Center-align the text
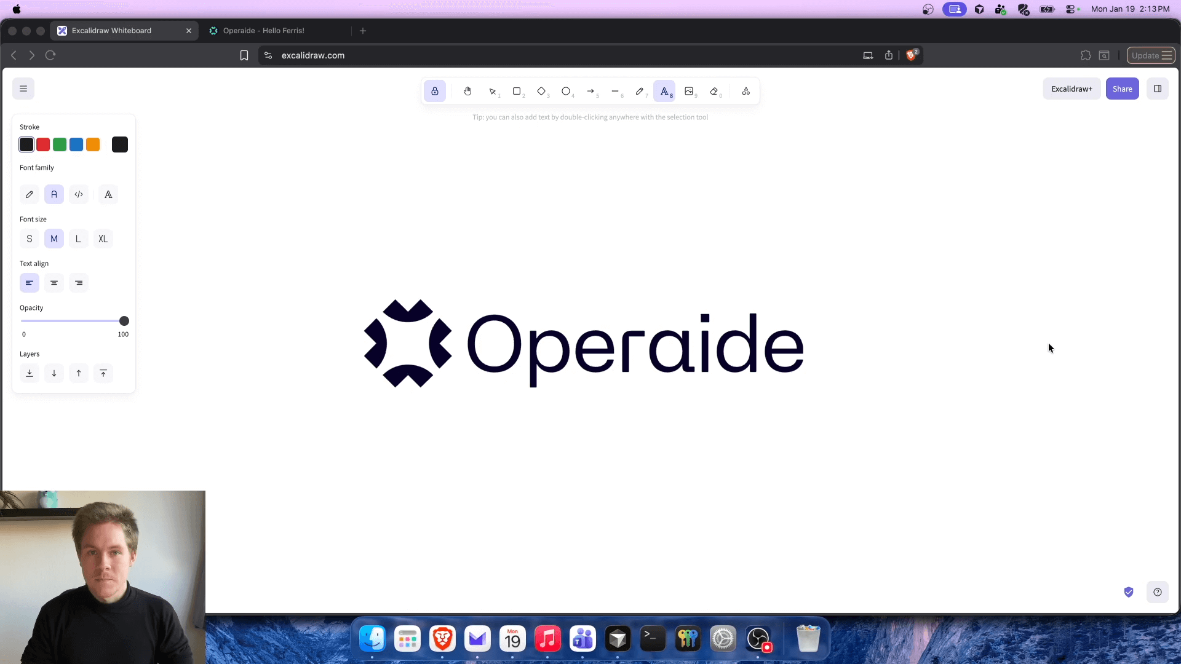Viewport: 1181px width, 664px height. click(x=54, y=283)
